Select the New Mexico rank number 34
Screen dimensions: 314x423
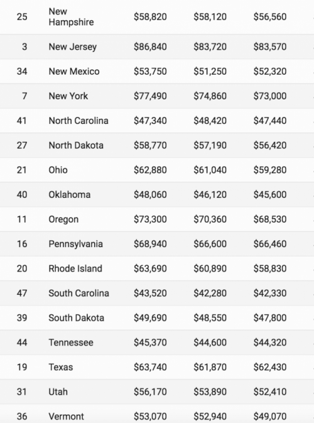tap(22, 72)
